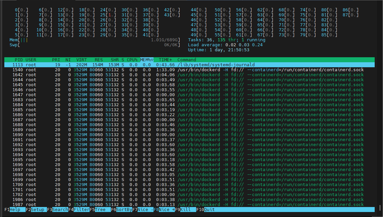The width and height of the screenshot is (383, 217).
Task: Click F7 Nice - to raise priority
Action: pyautogui.click(x=143, y=209)
